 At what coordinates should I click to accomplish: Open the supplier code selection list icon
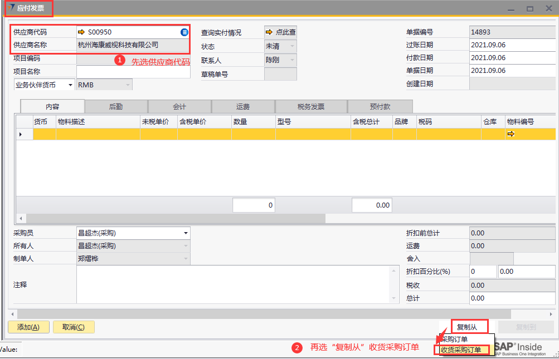click(184, 32)
